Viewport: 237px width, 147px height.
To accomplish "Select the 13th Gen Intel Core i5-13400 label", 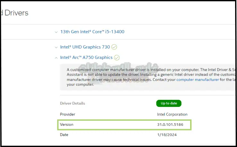I will [92, 32].
